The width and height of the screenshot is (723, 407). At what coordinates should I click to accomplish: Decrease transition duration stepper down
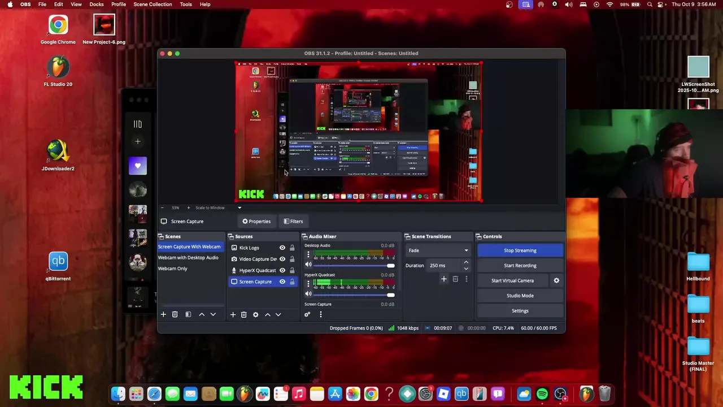(466, 269)
